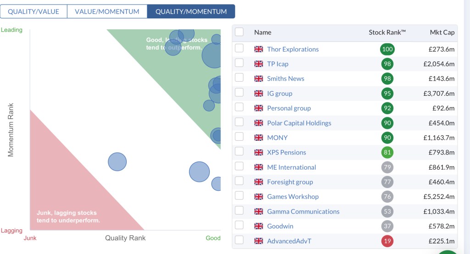Click the UK flag beside Thor Explorations

(258, 49)
